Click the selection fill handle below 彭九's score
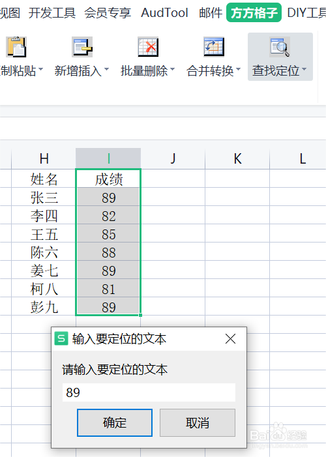Screen dimensions: 326x457 [x=141, y=315]
